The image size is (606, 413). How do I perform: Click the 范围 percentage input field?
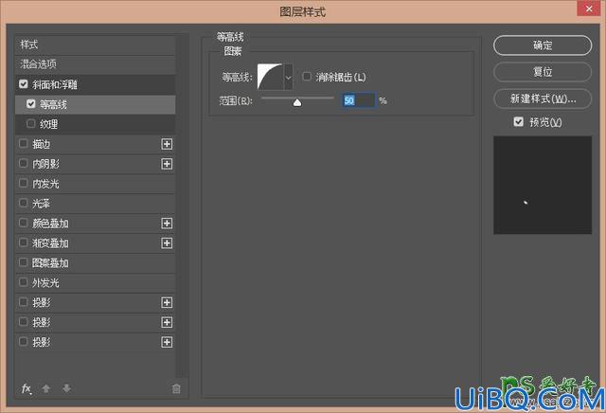[x=358, y=100]
